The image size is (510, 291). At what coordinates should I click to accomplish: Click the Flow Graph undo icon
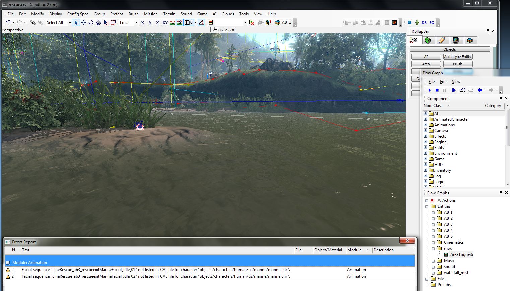(463, 90)
